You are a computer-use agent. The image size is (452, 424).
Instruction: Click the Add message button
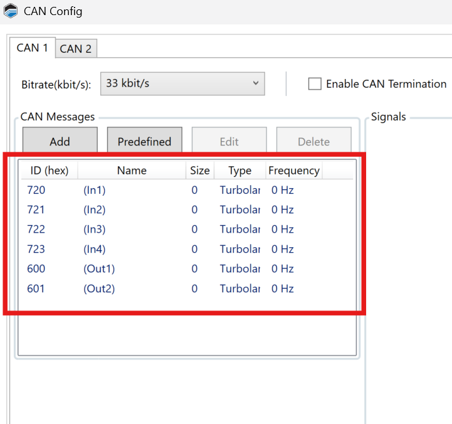tap(60, 141)
